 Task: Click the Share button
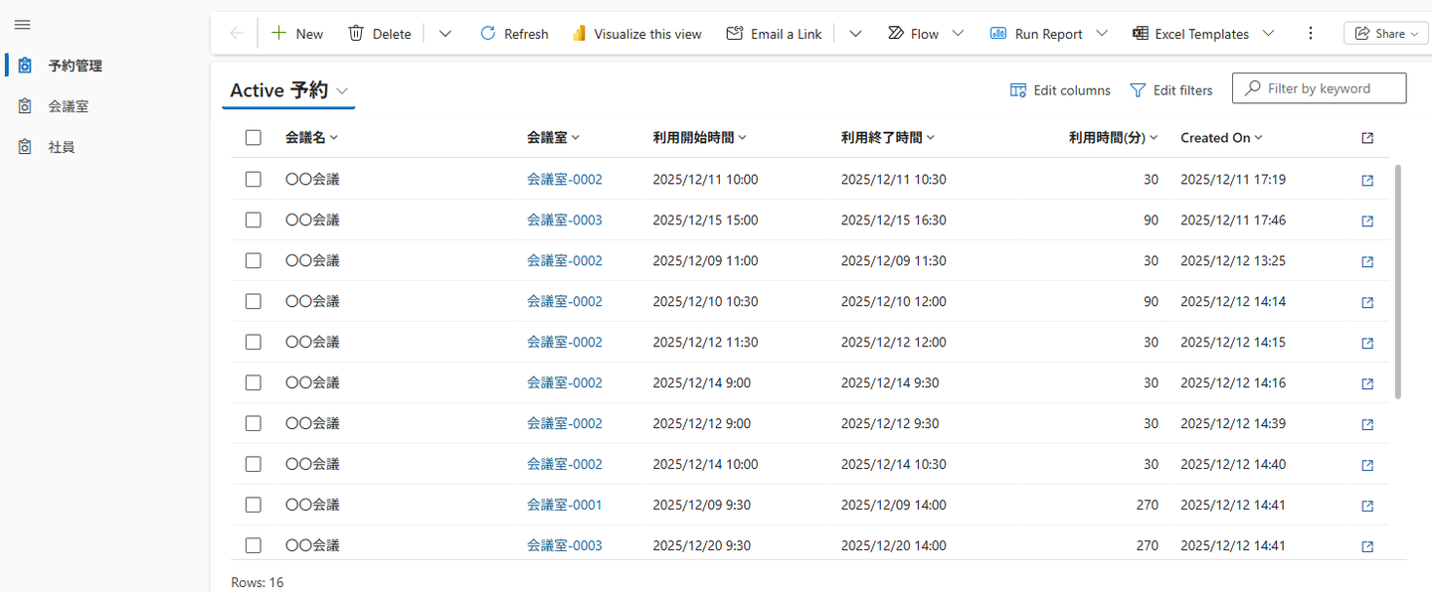coord(1385,34)
